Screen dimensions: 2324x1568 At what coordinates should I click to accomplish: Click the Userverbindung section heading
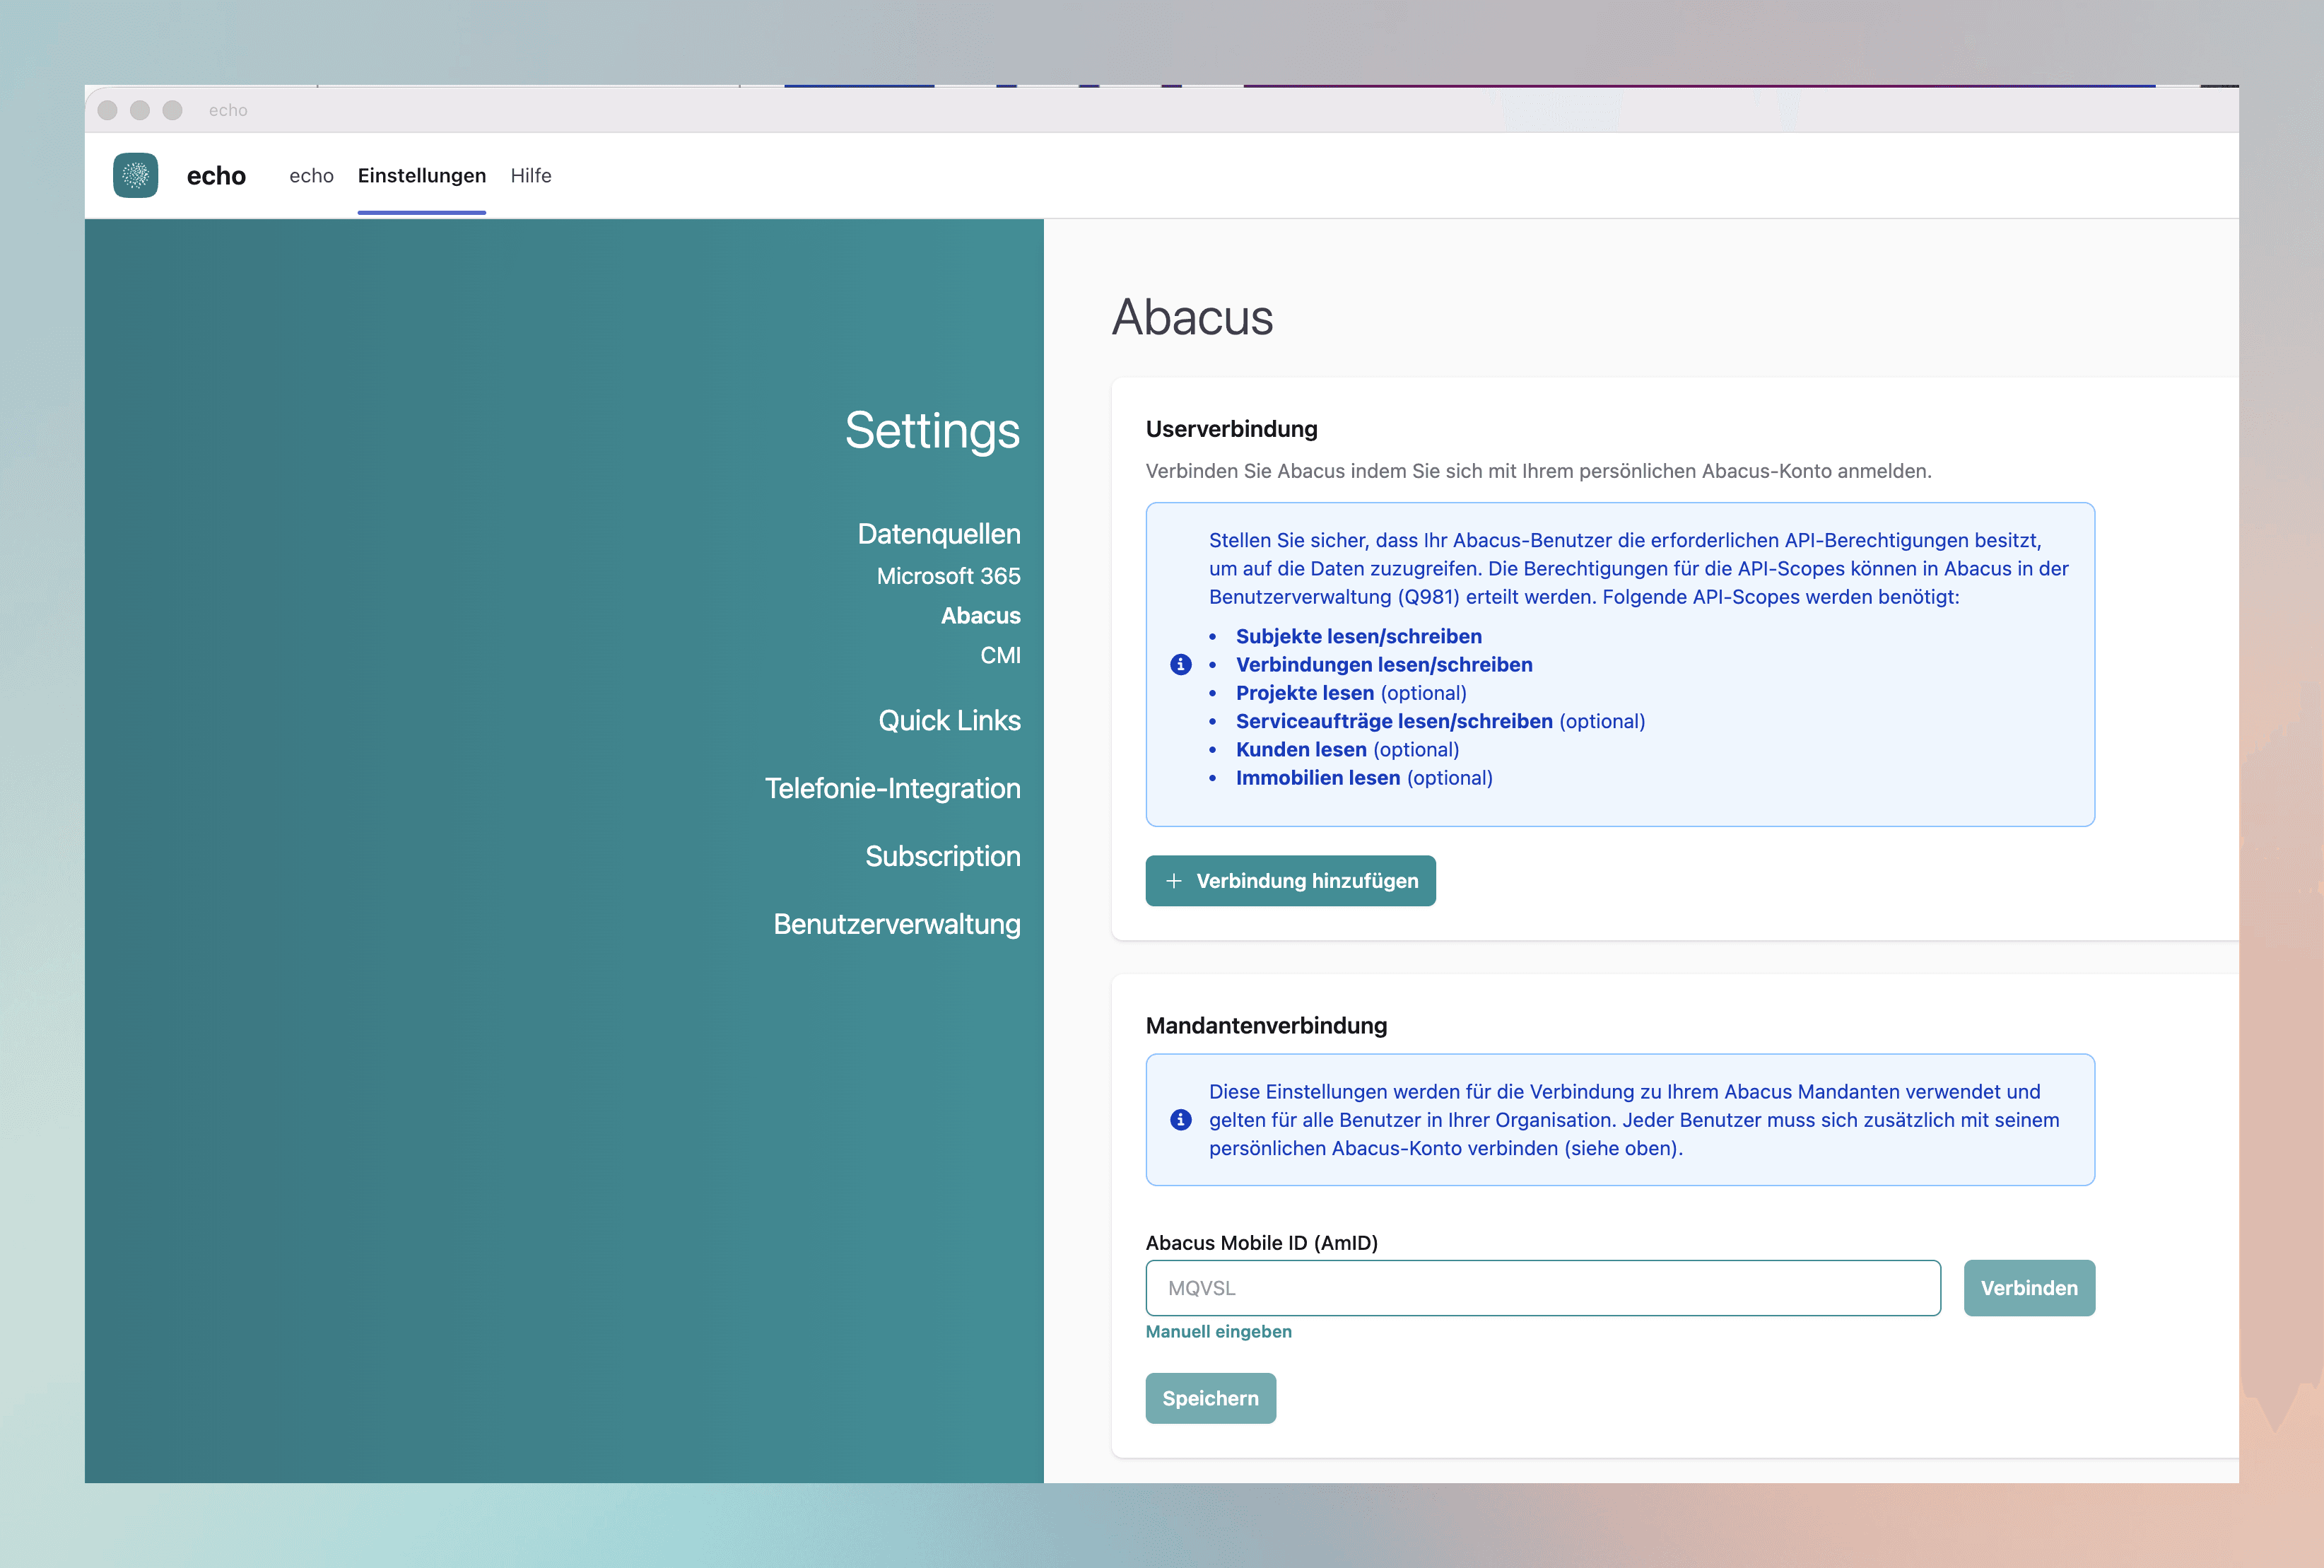coord(1231,429)
